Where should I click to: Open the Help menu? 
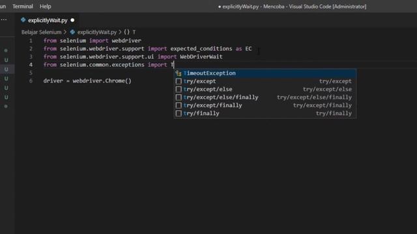(45, 6)
